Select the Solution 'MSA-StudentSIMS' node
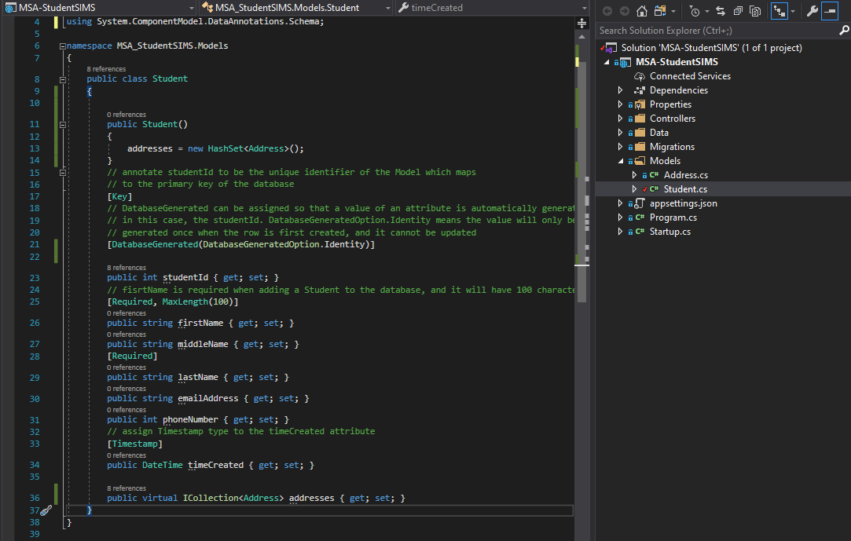The height and width of the screenshot is (541, 851). (711, 48)
